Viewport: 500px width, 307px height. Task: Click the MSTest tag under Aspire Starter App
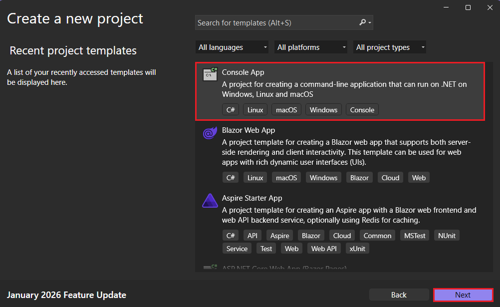click(414, 235)
